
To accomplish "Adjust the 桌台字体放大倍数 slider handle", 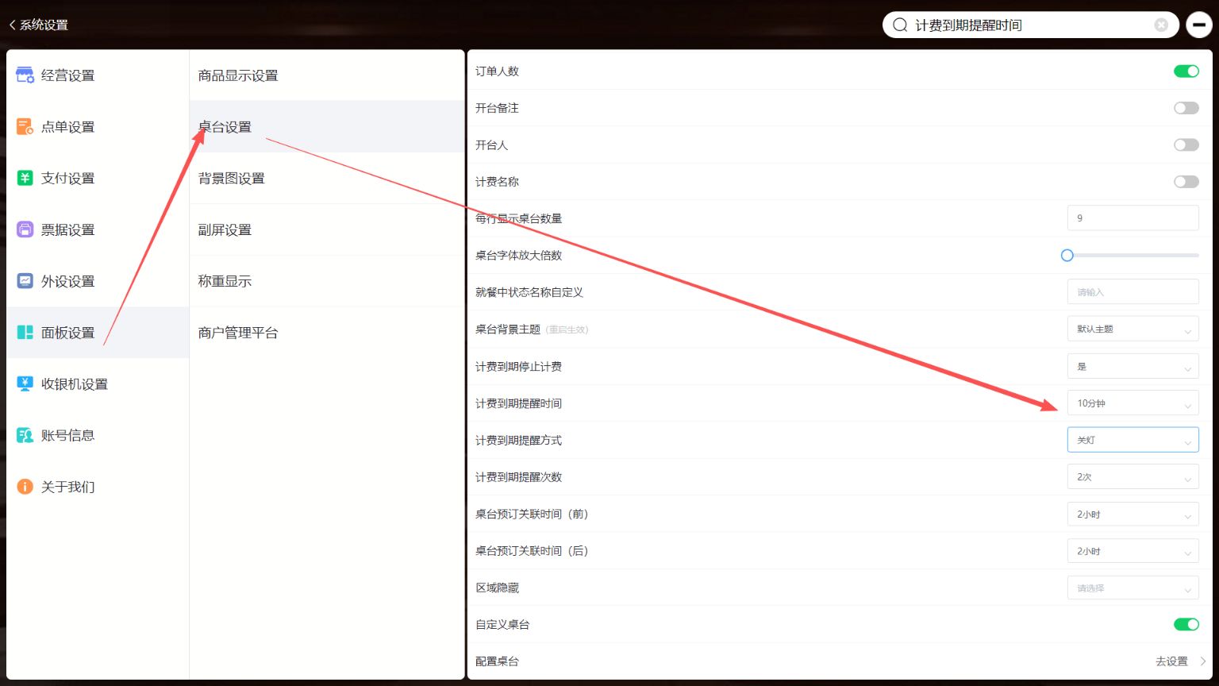I will (x=1067, y=255).
